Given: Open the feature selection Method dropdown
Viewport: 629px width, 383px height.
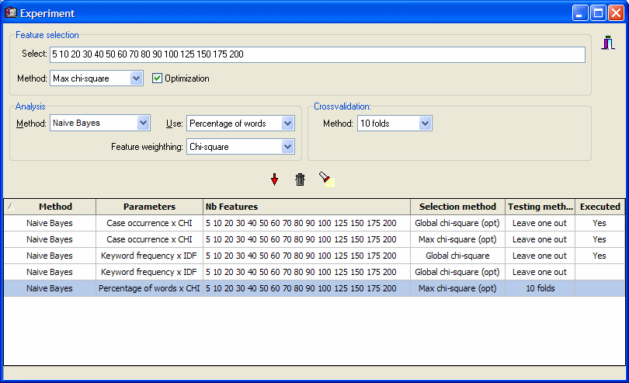Looking at the screenshot, I should click(x=137, y=78).
